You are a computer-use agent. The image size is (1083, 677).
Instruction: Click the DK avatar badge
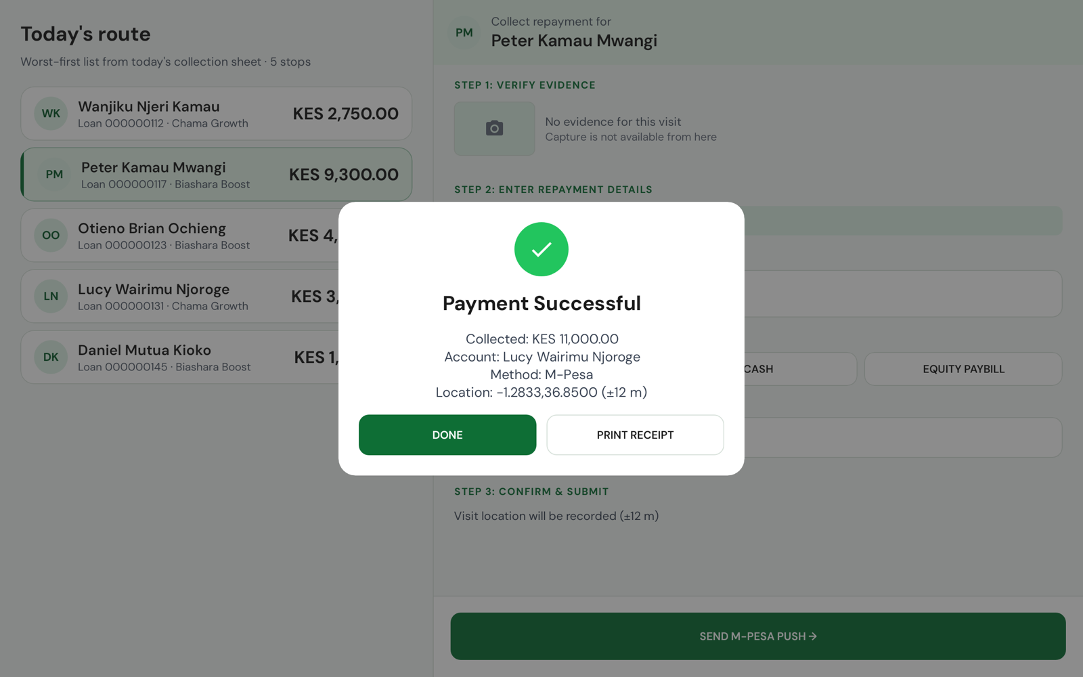click(51, 357)
